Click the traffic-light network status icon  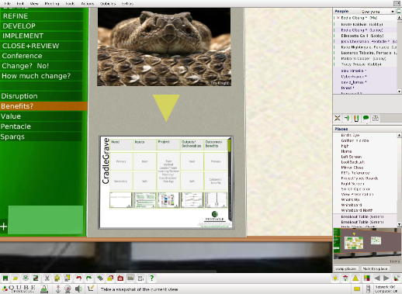369,289
